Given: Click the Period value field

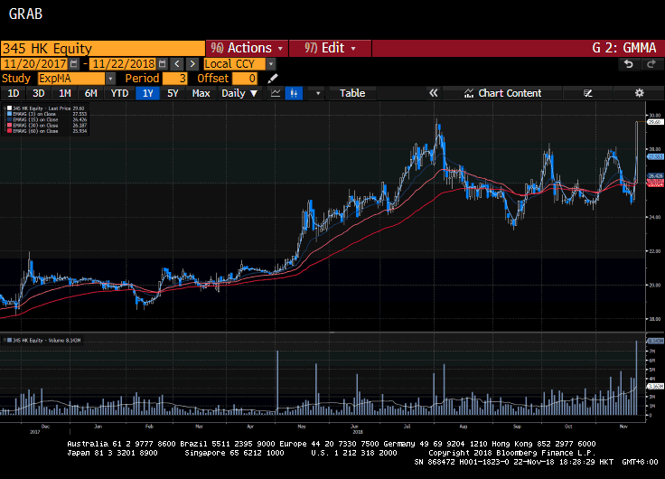Looking at the screenshot, I should coord(174,79).
